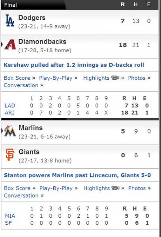161x237 pixels.
Task: Click the Dodgers LA team logo
Action: [x=10, y=21]
